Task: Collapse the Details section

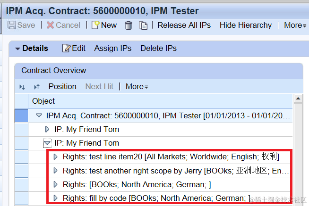Action: click(18, 49)
